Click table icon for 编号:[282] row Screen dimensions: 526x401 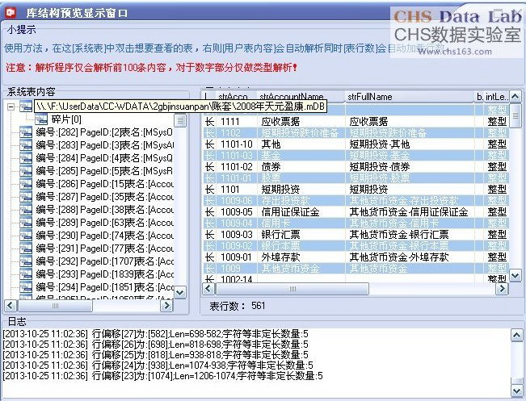pos(26,132)
